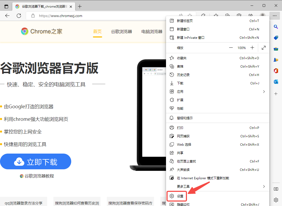Image resolution: width=282 pixels, height=206 pixels.
Task: Open sidebar Tools briefcase icon
Action: pos(276,49)
